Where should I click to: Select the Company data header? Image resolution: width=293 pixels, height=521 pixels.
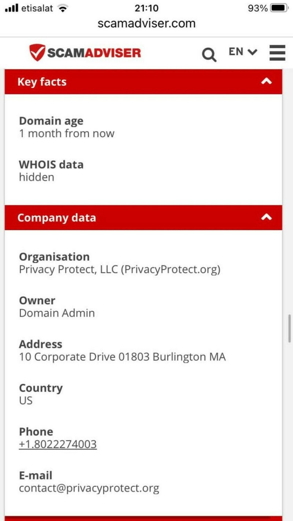(57, 218)
